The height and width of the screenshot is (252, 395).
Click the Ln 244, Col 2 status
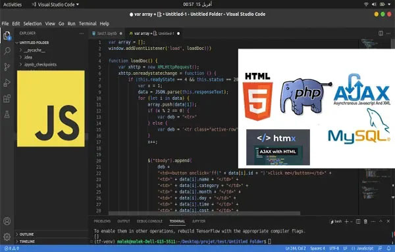pyautogui.click(x=296, y=249)
